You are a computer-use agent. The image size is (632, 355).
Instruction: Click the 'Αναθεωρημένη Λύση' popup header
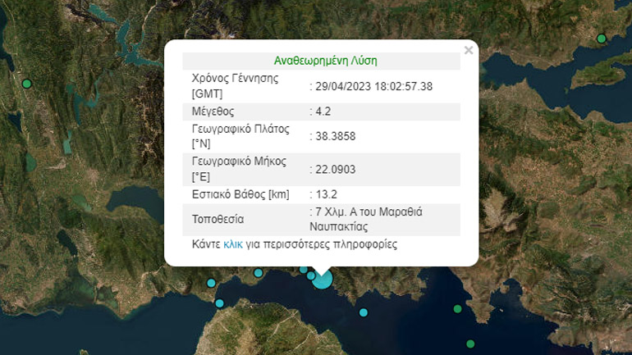click(325, 61)
